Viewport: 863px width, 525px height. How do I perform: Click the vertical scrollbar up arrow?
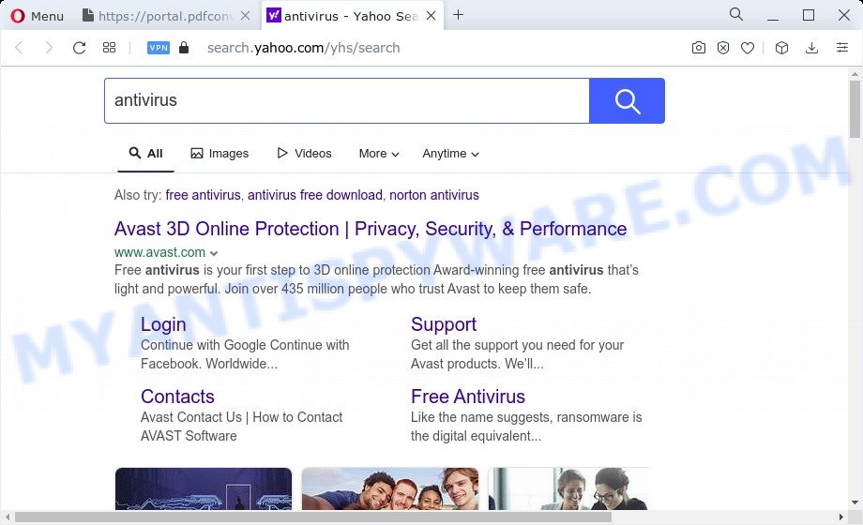pos(855,73)
